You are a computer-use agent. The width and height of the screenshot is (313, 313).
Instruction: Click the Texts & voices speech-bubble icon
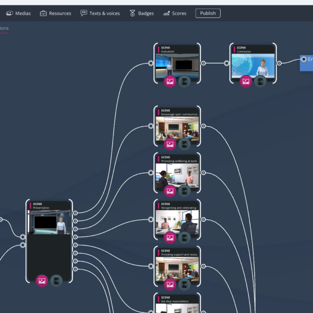(84, 13)
